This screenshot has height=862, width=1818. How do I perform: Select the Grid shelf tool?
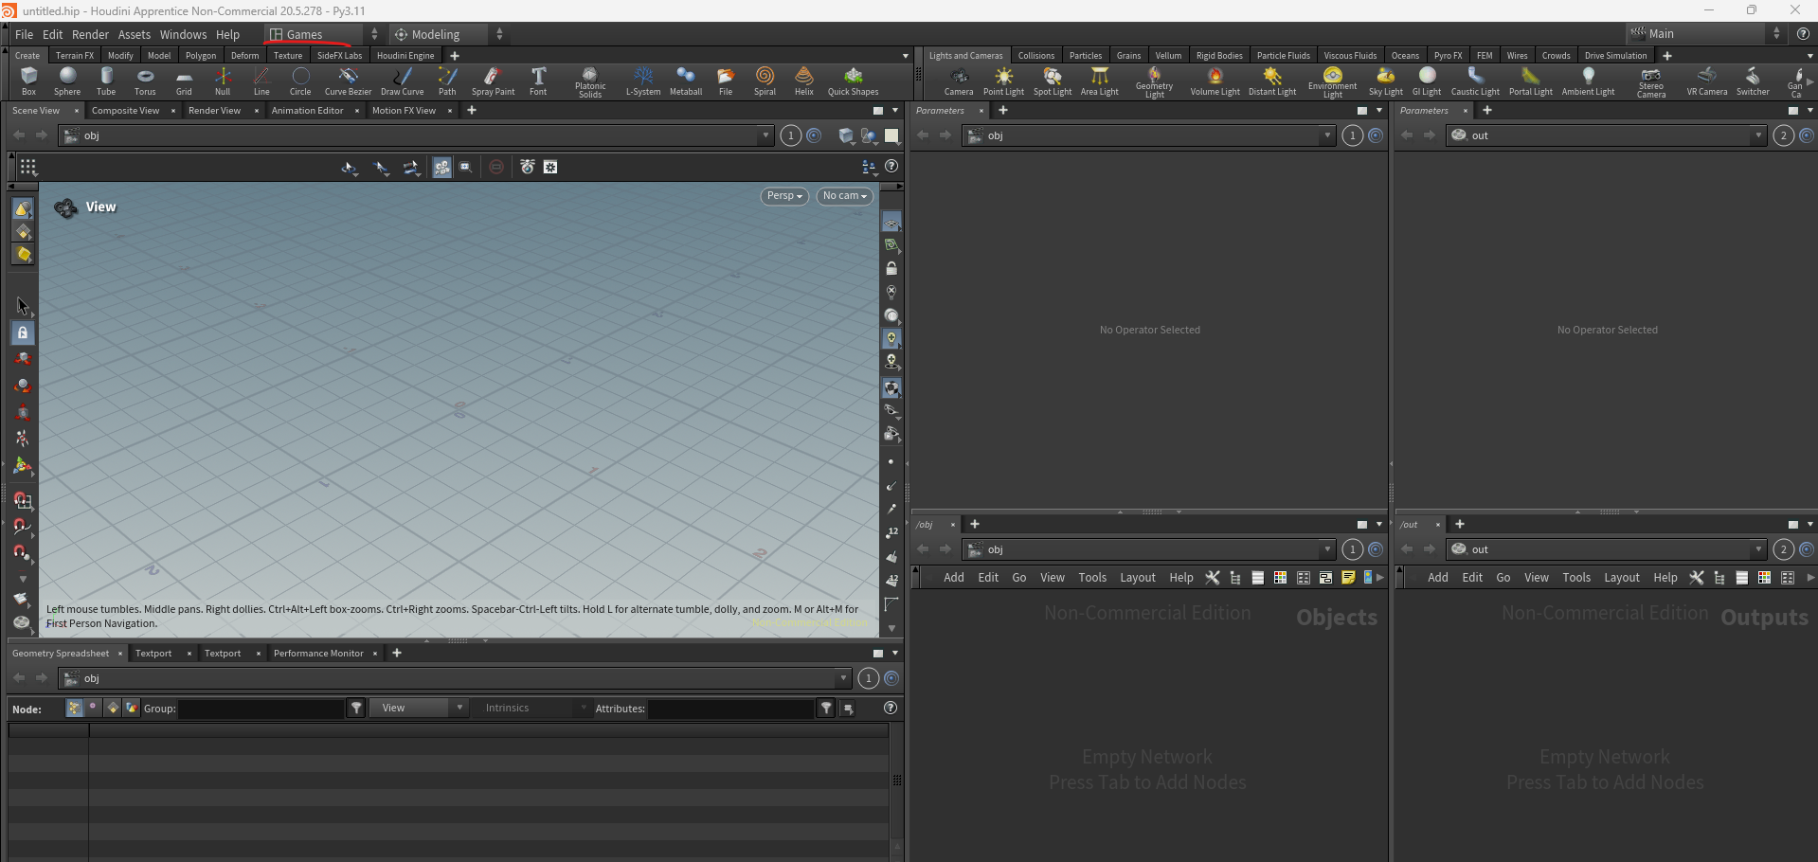point(184,81)
